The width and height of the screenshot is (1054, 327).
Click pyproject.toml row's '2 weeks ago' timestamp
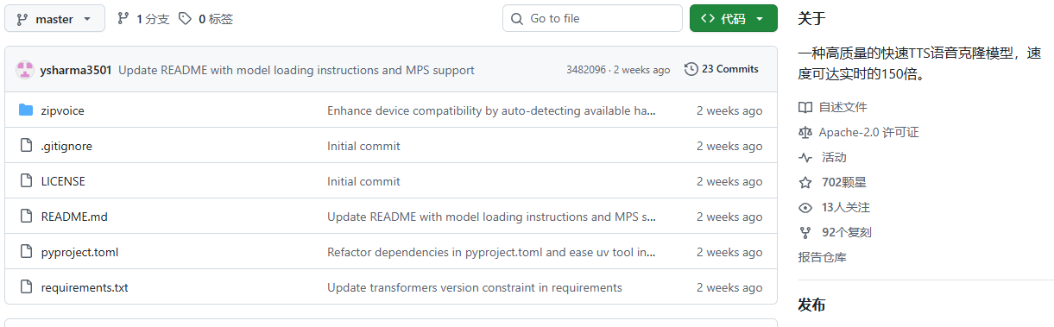[x=729, y=252]
